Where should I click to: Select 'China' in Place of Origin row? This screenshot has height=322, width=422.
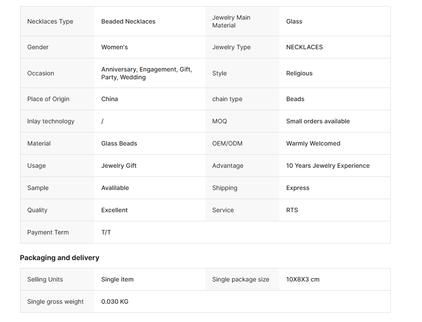pyautogui.click(x=110, y=99)
